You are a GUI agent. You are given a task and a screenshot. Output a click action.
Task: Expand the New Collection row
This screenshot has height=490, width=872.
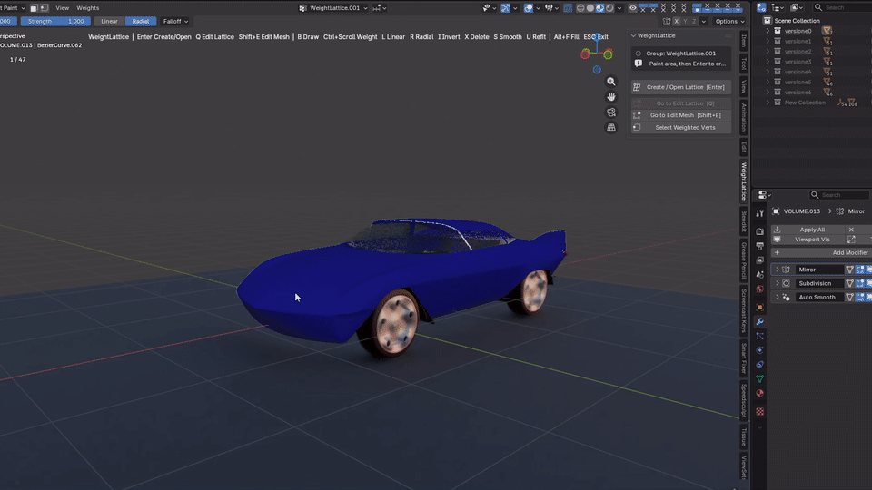tap(768, 103)
